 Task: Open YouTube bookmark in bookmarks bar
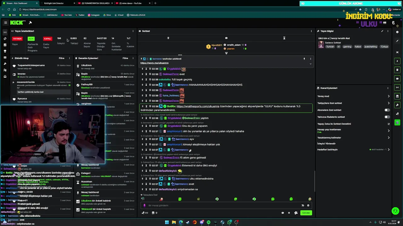[x=66, y=15]
